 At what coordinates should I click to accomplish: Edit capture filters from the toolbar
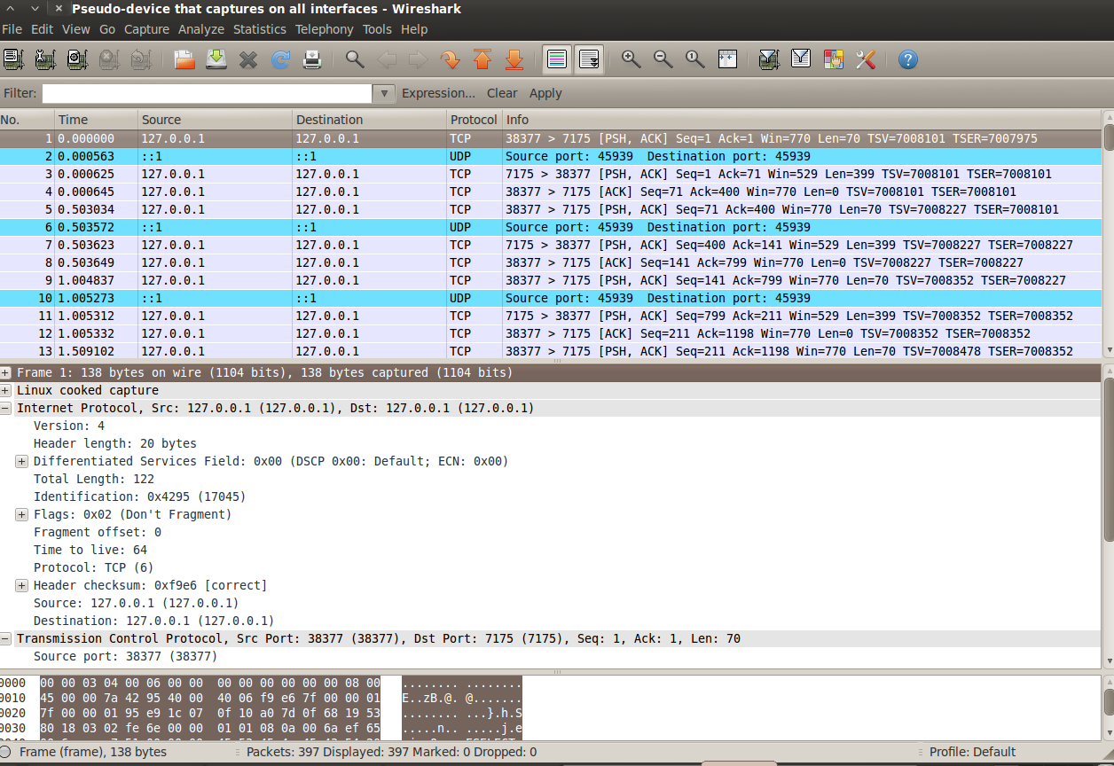(x=769, y=59)
